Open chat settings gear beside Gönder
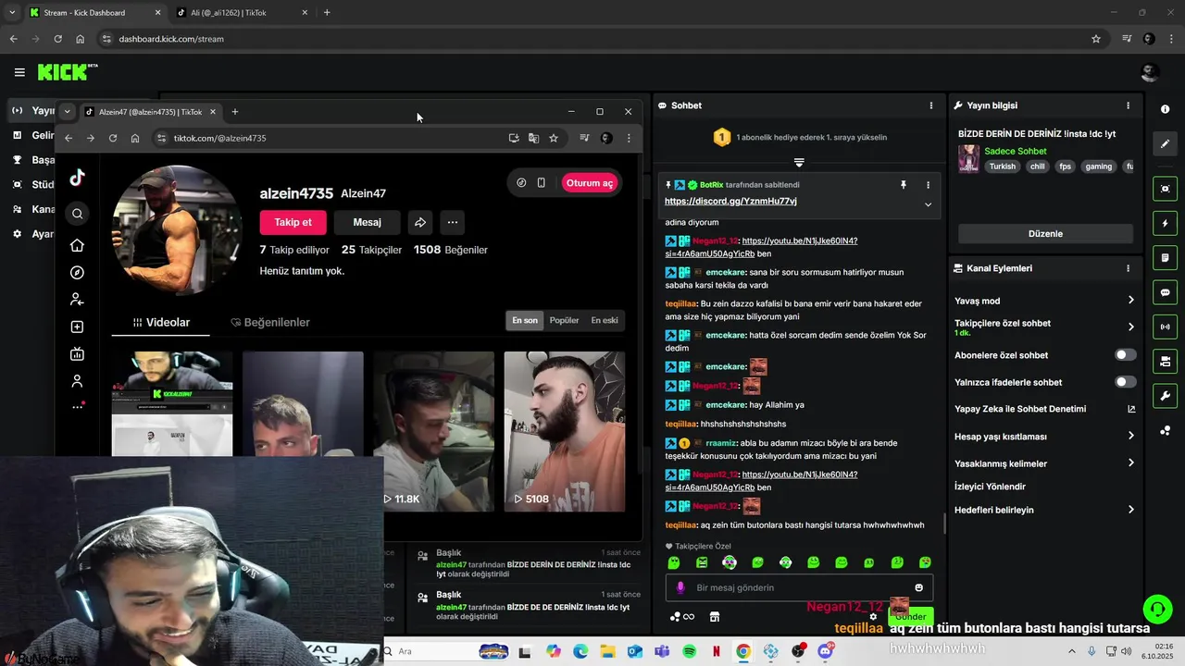The height and width of the screenshot is (666, 1185). click(873, 616)
